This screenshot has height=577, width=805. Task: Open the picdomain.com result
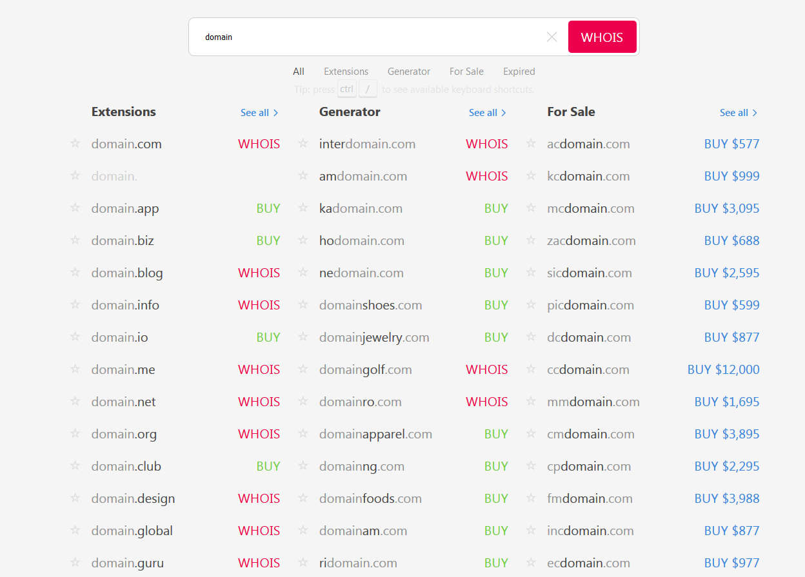pos(591,305)
